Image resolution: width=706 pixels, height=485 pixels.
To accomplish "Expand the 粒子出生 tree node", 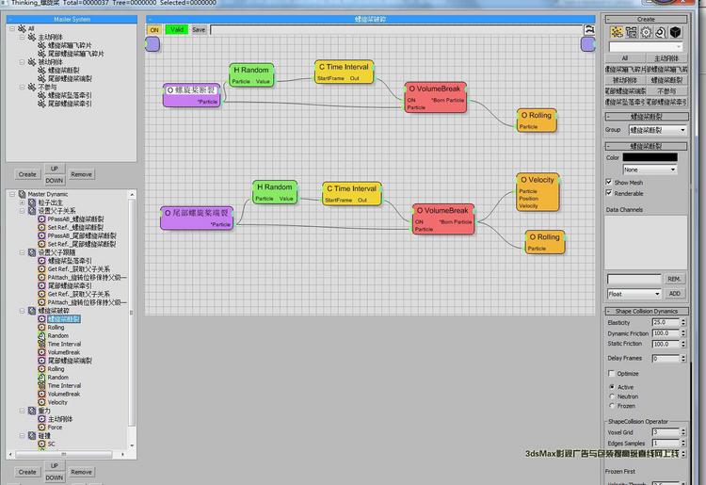I will tap(22, 202).
